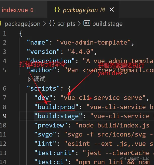Screen dimensions: 154x165
Task: Click the "vue-admin-template" value
Action: pyautogui.click(x=94, y=43)
